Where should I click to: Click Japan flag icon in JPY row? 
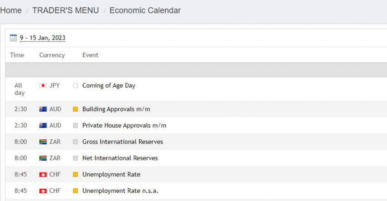43,86
